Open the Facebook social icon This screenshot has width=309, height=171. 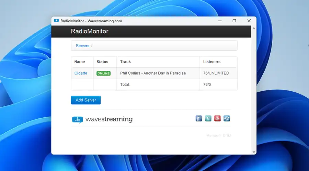(199, 118)
